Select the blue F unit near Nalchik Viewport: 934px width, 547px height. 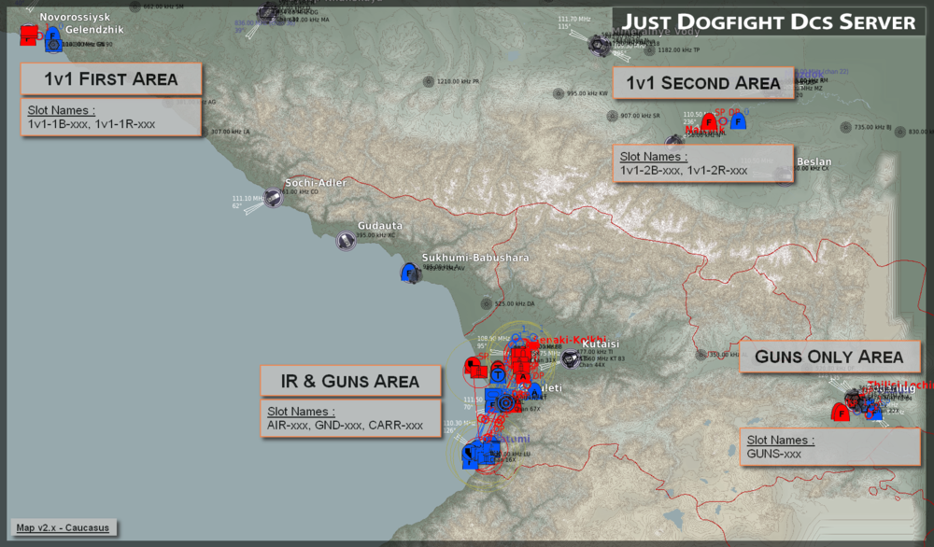click(x=738, y=121)
